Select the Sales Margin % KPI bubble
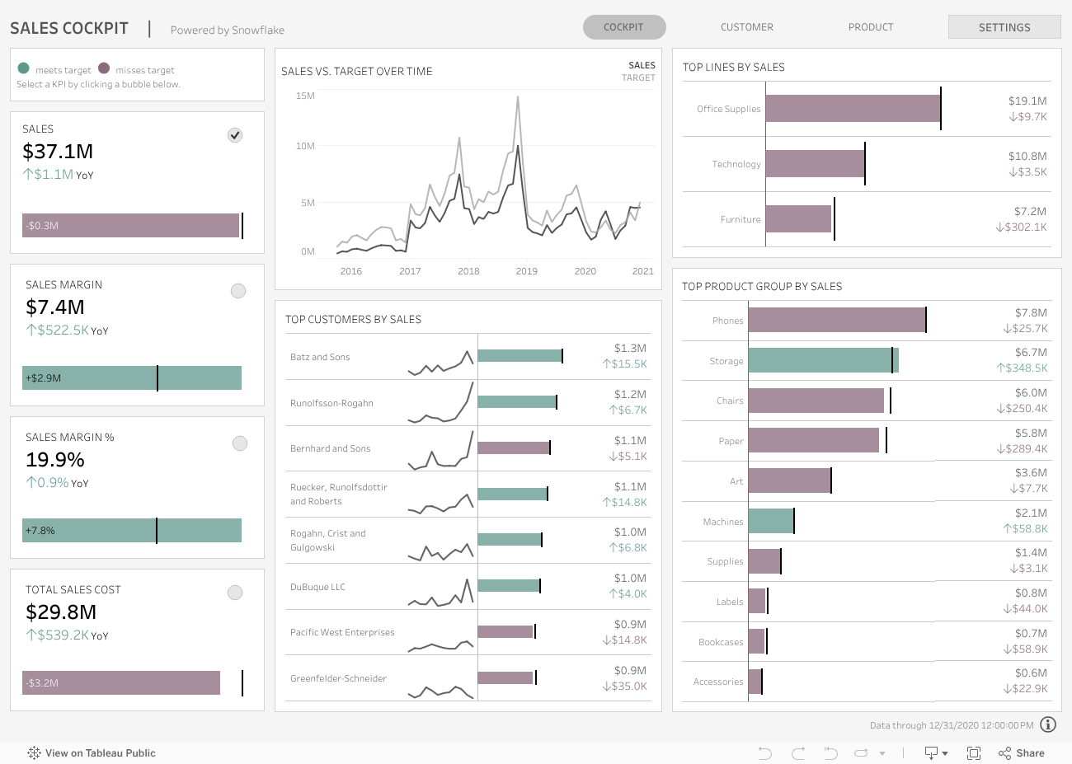Viewport: 1072px width, 764px height. click(240, 443)
